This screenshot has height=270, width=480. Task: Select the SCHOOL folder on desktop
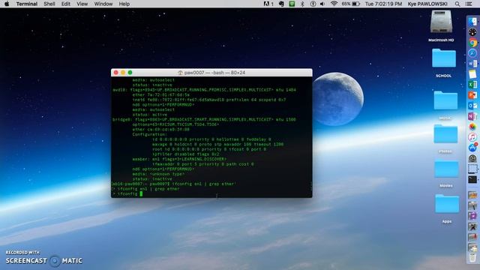(x=443, y=58)
